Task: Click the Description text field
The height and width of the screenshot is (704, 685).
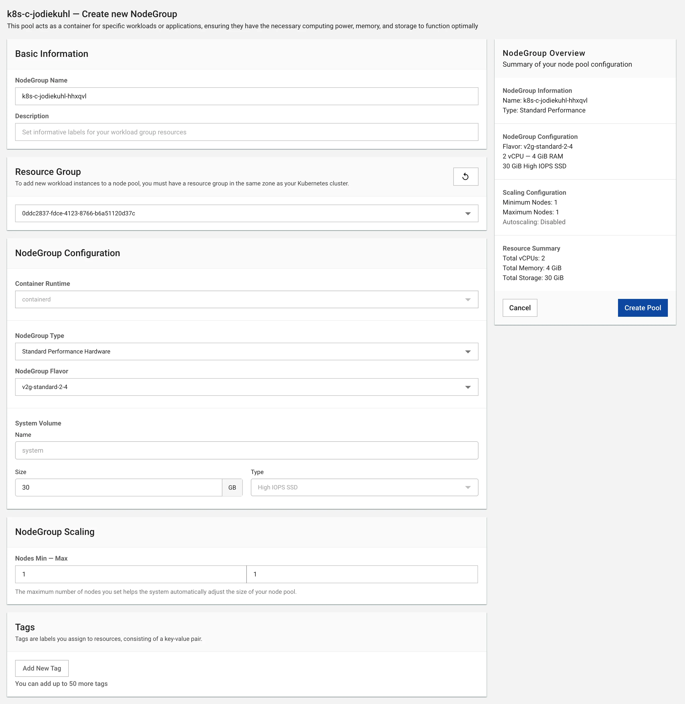Action: [247, 132]
